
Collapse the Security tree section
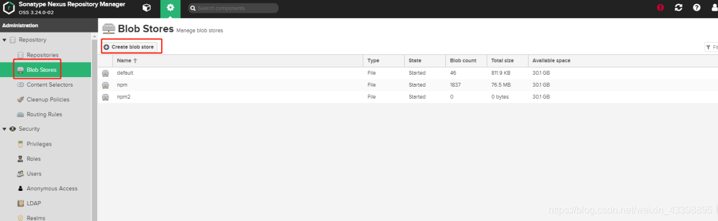[5, 129]
